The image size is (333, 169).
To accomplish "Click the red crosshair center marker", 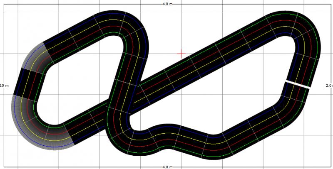I will point(181,53).
